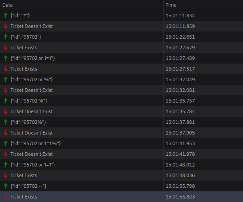The image size is (243, 202).
Task: Select the message sent at 15:01:48.012
Action: 122,165
